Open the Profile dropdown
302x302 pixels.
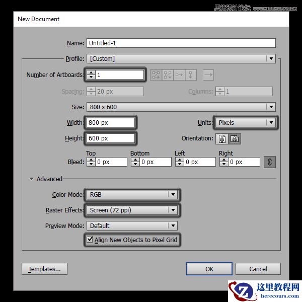(181, 58)
